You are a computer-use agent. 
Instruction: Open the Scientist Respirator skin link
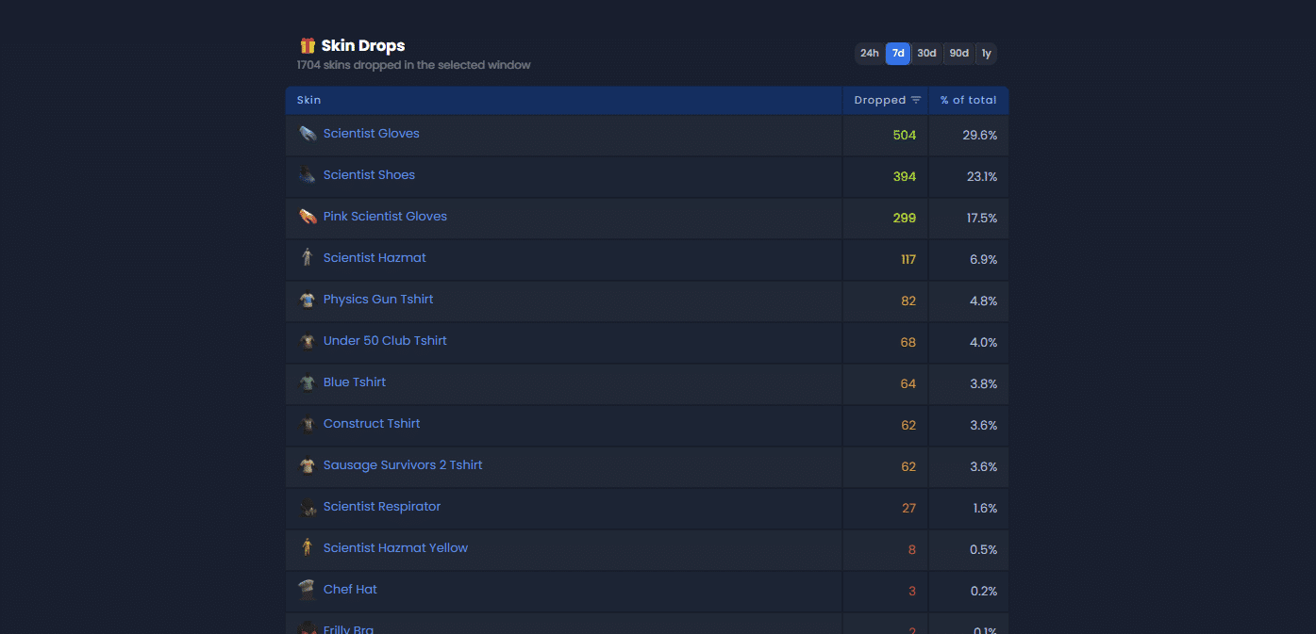click(382, 507)
